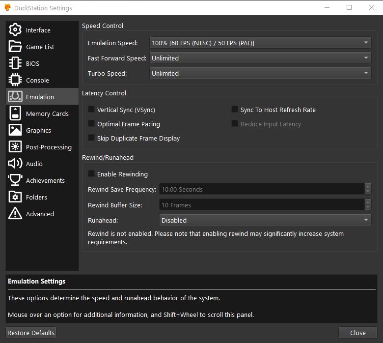383x343 pixels.
Task: Open Memory Cards settings label
Action: 47,114
